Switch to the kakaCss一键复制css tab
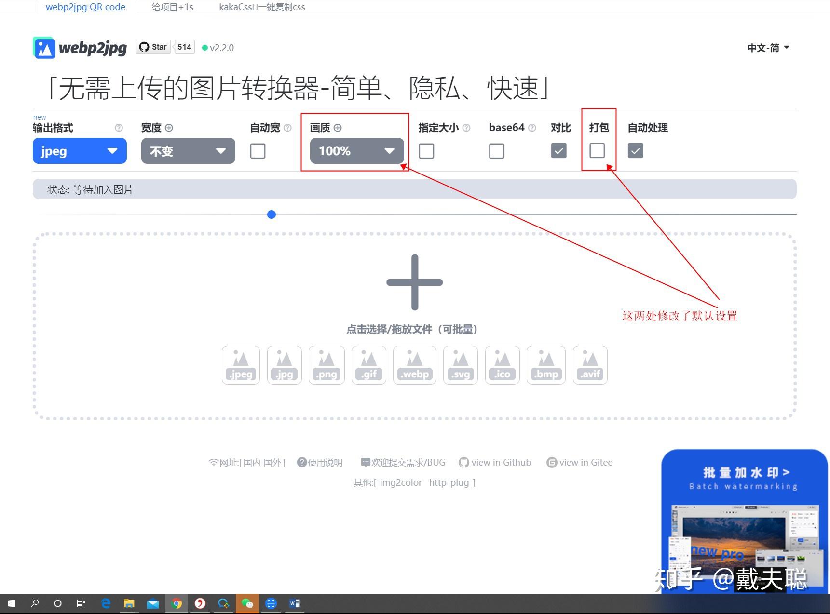The height and width of the screenshot is (614, 830). (262, 7)
